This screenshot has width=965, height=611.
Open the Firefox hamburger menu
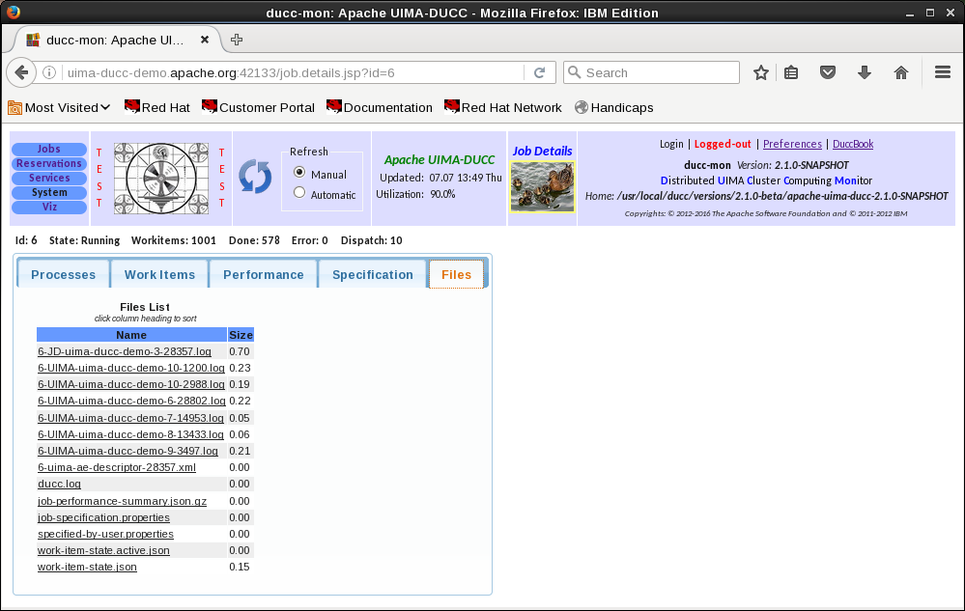point(943,72)
